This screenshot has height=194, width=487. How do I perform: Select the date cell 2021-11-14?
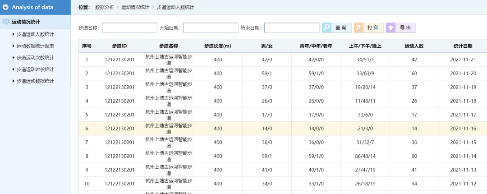tap(463, 156)
